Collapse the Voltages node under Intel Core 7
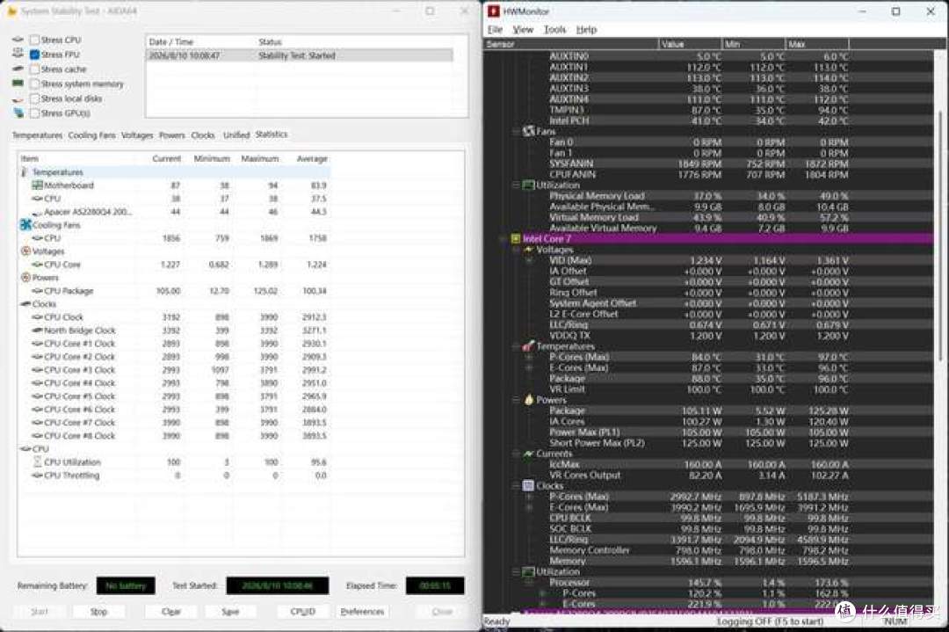Screen dimensions: 949x632 (517, 250)
